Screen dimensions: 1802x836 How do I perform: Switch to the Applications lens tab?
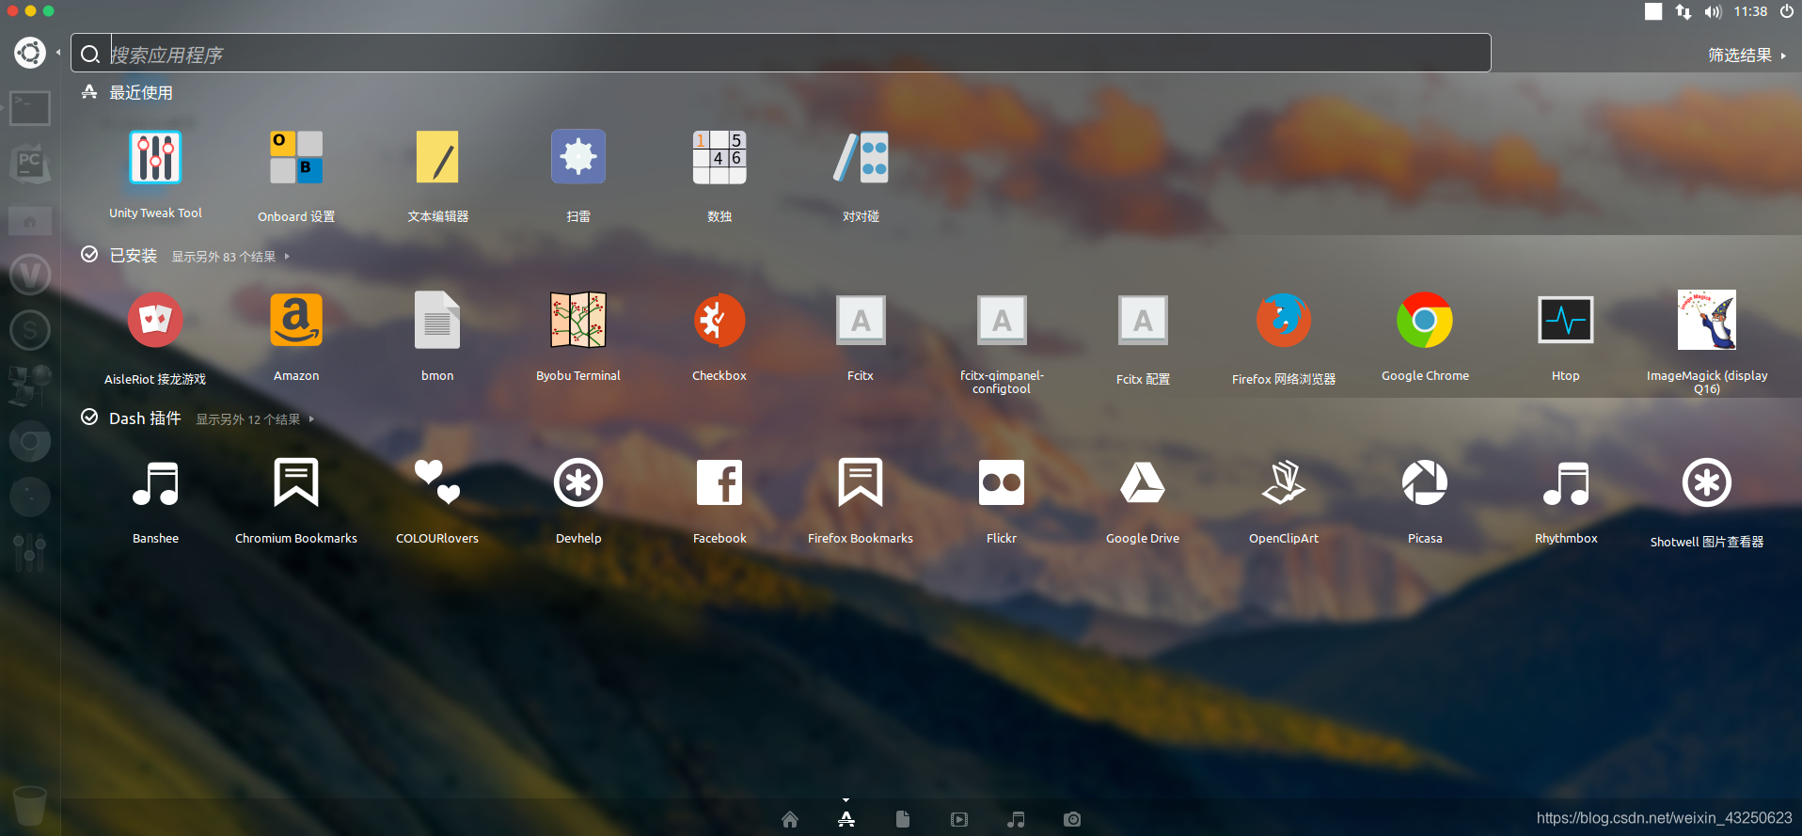tap(846, 819)
